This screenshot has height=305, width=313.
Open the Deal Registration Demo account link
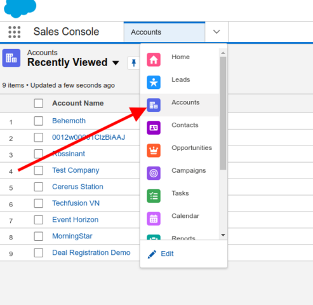[x=91, y=252]
